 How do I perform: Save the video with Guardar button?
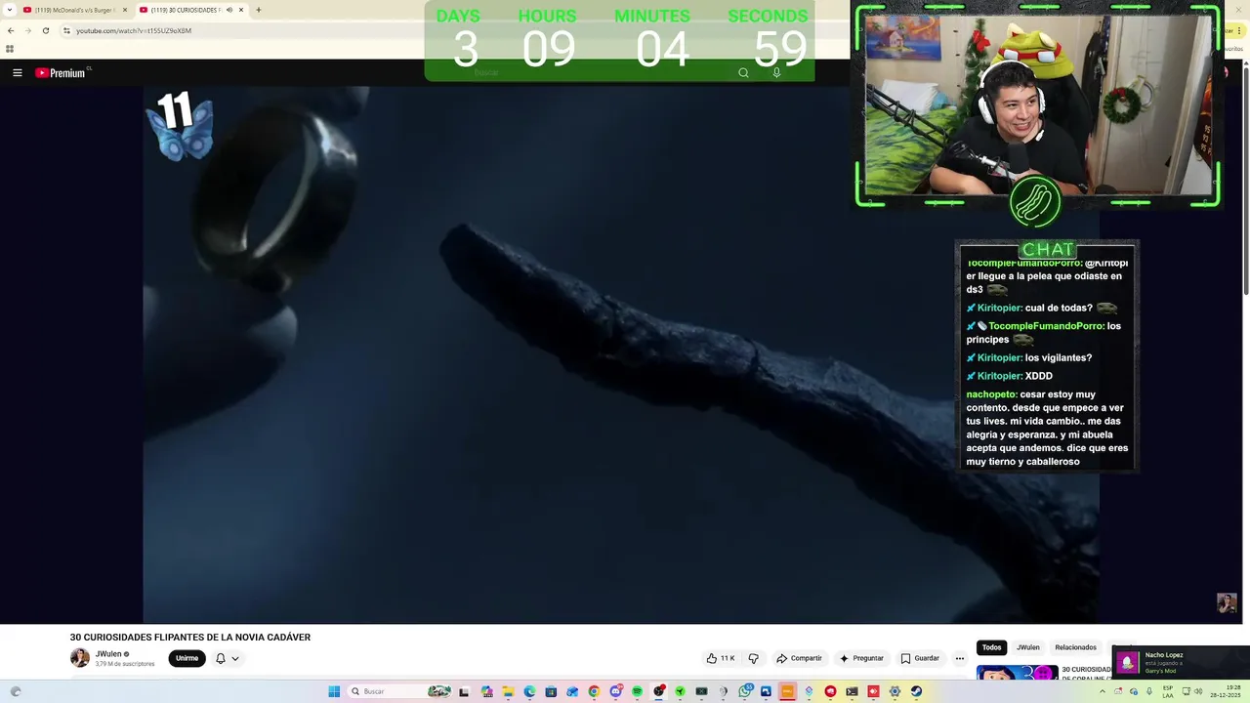(920, 658)
